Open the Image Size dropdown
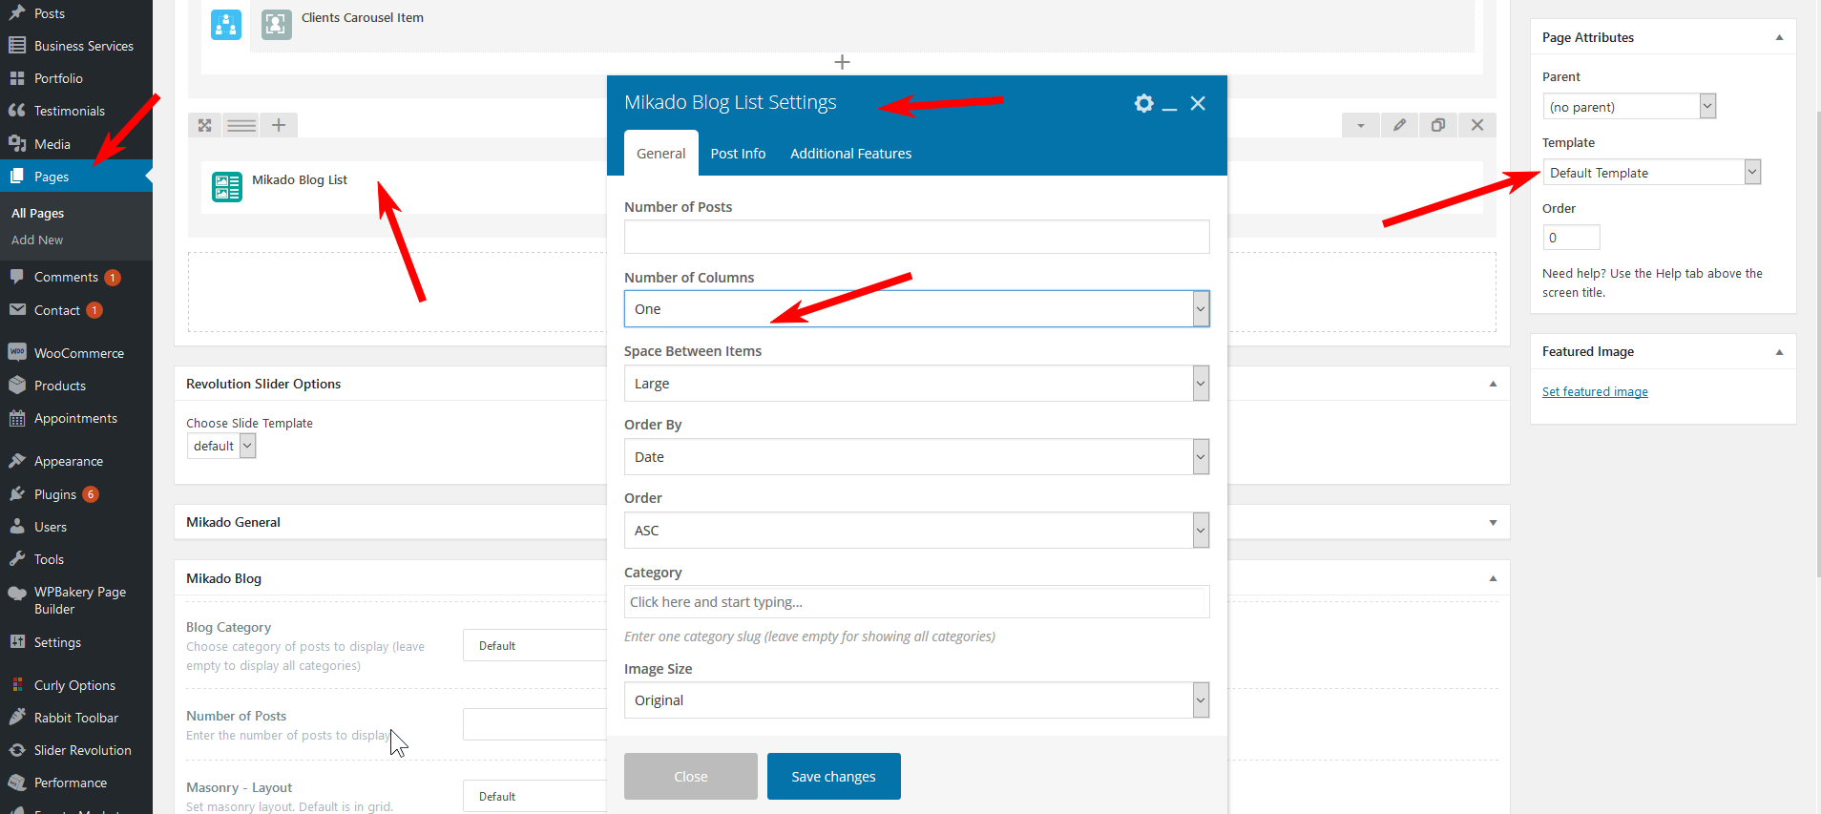 tap(916, 700)
